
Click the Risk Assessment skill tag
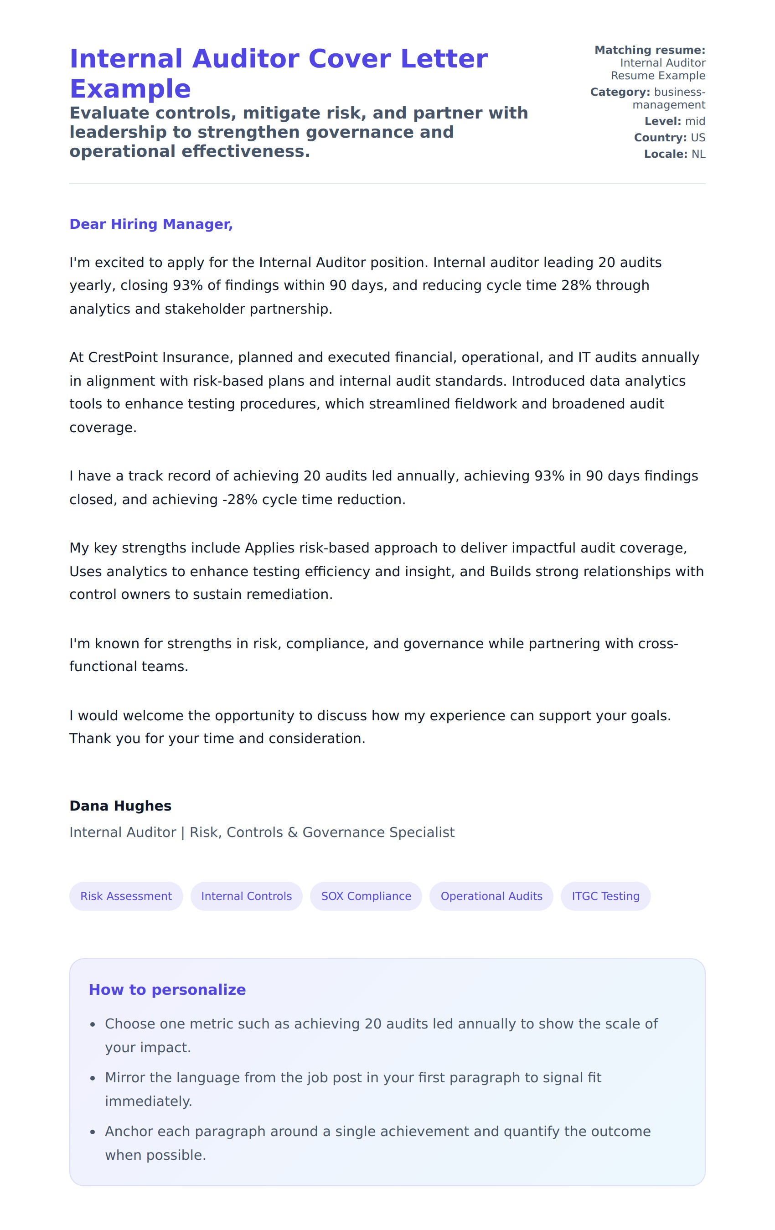coord(126,896)
